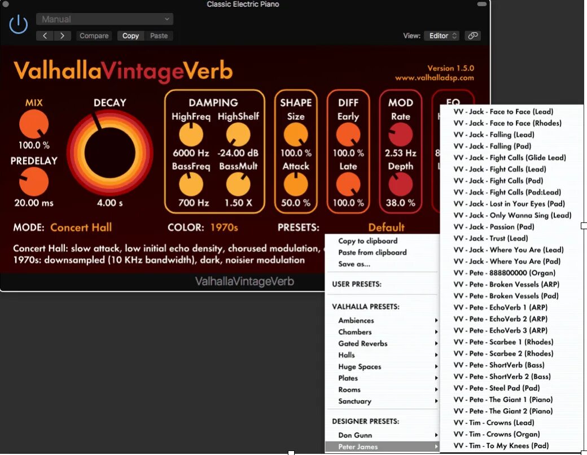
Task: Load VV - Jack - Face to Face (Lead)
Action: 512,112
